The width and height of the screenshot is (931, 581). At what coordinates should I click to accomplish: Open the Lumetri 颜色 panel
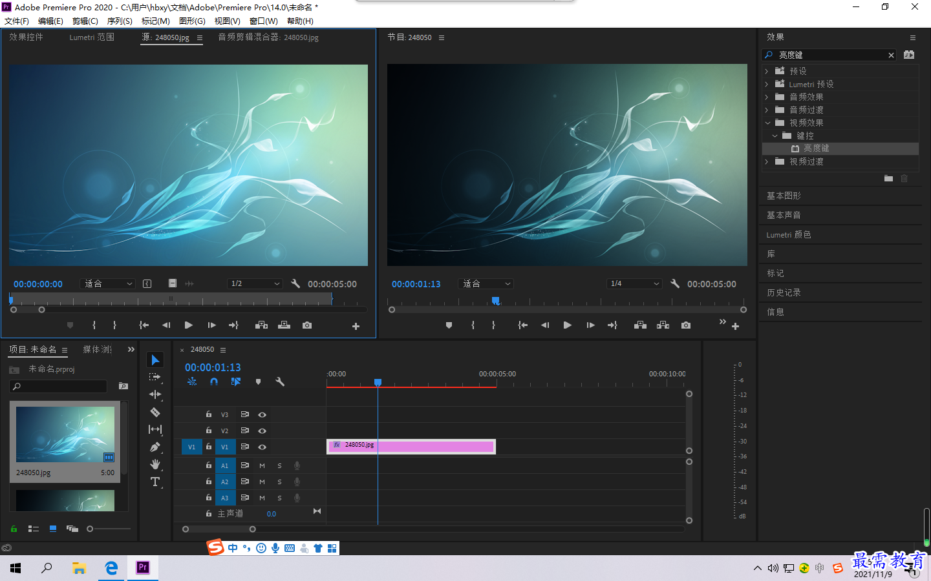(x=789, y=234)
